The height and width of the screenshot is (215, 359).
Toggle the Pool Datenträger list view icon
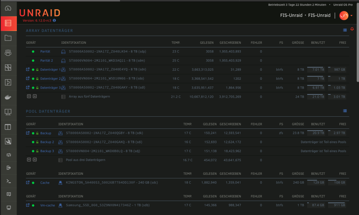[x=345, y=111]
